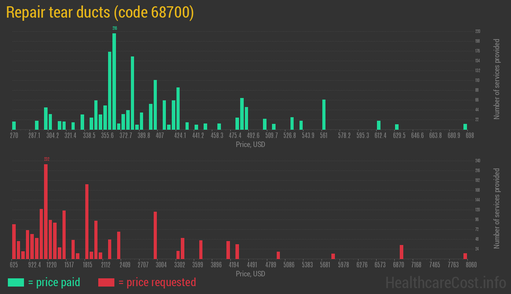Image resolution: width=511 pixels, height=294 pixels.
Task: Click the red price requested legend swatch
Action: point(106,282)
